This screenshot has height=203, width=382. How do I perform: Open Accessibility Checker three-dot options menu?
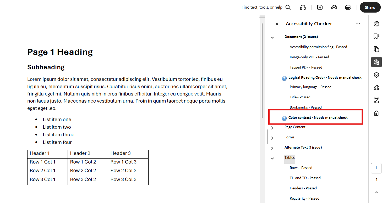coord(358,24)
